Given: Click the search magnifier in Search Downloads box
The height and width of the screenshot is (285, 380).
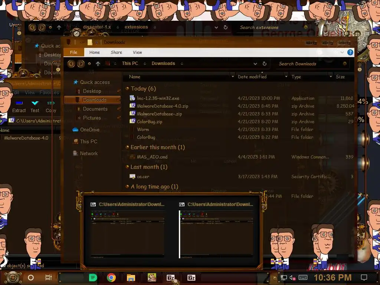Looking at the screenshot, I should click(x=345, y=63).
